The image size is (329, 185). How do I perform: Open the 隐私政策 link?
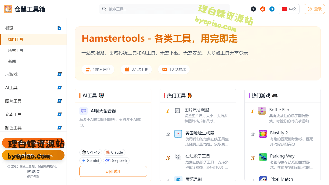33,172
